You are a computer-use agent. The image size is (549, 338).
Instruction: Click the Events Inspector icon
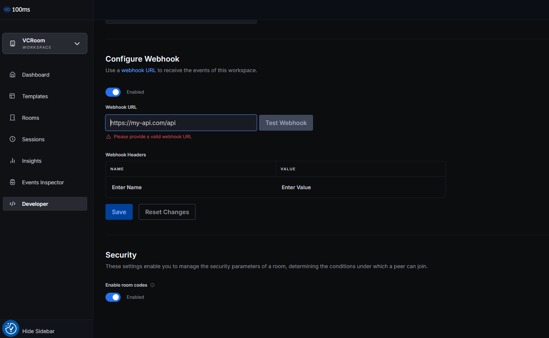click(x=12, y=182)
